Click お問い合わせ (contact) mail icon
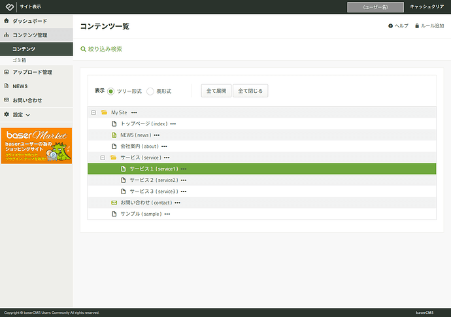451x317 pixels. (114, 203)
